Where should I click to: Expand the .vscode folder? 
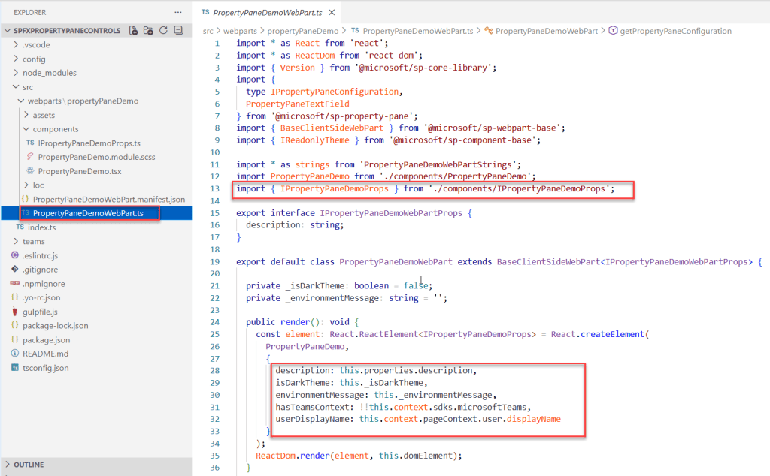pos(16,44)
